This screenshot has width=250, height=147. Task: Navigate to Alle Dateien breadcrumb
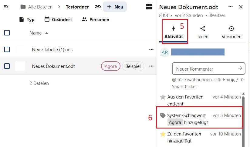click(x=36, y=7)
